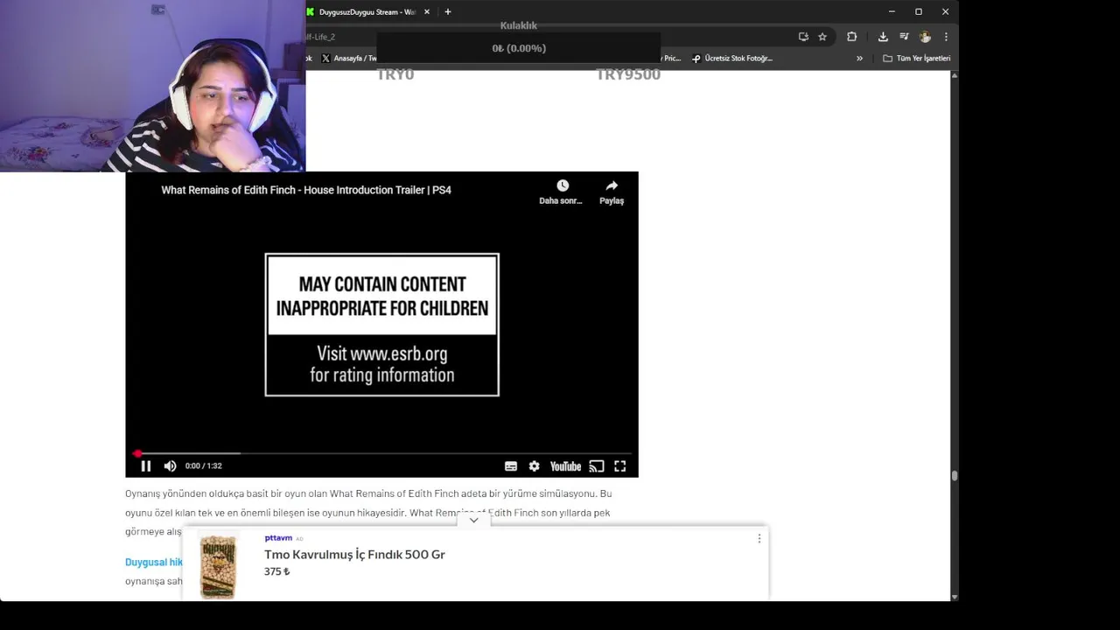This screenshot has height=630, width=1120.
Task: Open the Tüm Yer İşaretleri bookmarks folder
Action: pos(916,59)
